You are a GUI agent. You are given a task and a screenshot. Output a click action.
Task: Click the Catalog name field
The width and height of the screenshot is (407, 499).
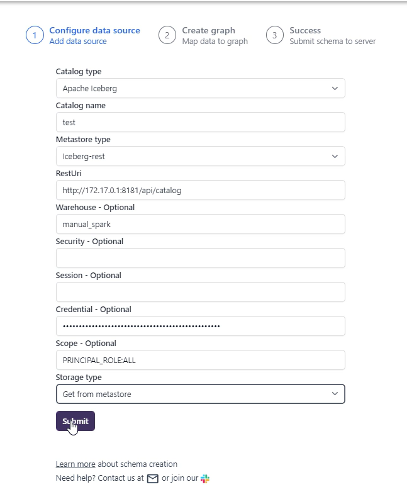(200, 122)
